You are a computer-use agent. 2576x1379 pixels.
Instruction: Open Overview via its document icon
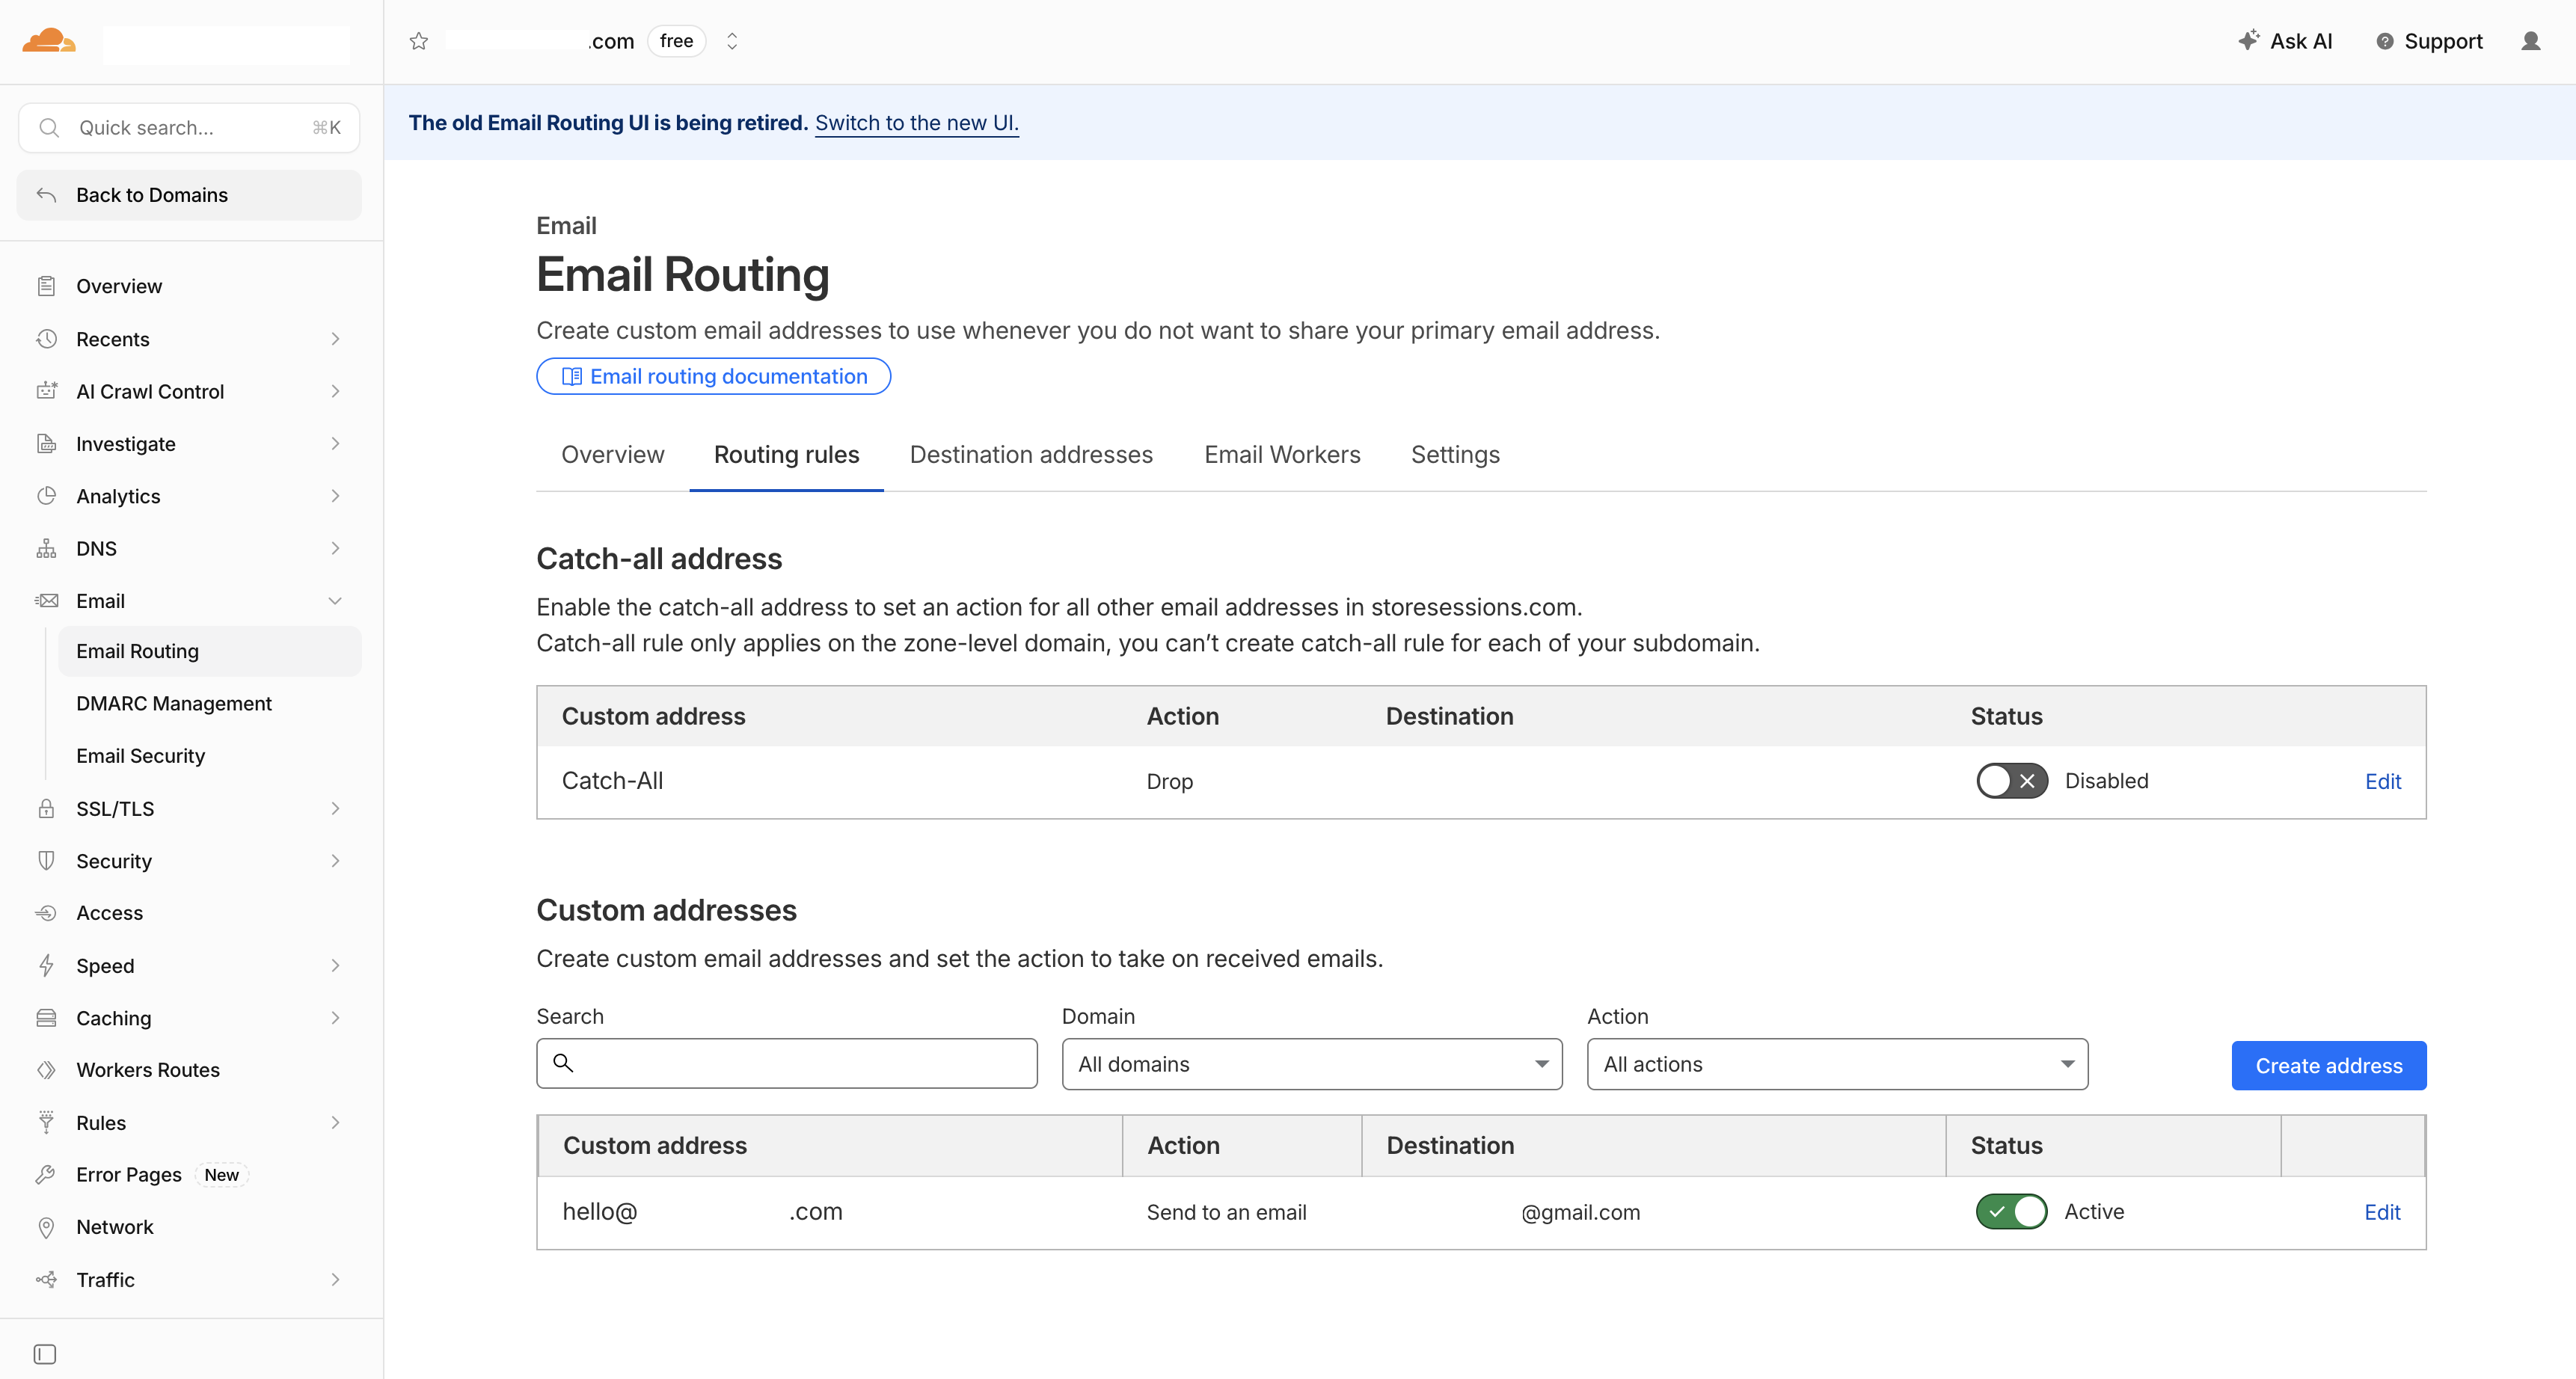pos(46,286)
